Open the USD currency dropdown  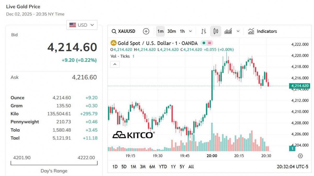click(x=82, y=25)
